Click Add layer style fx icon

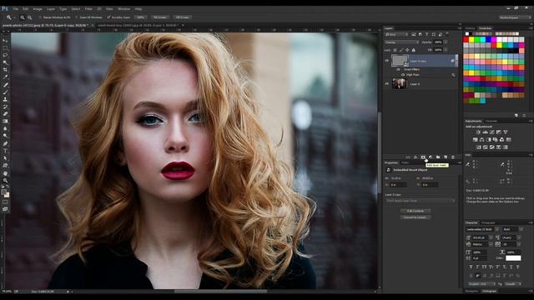(x=416, y=157)
